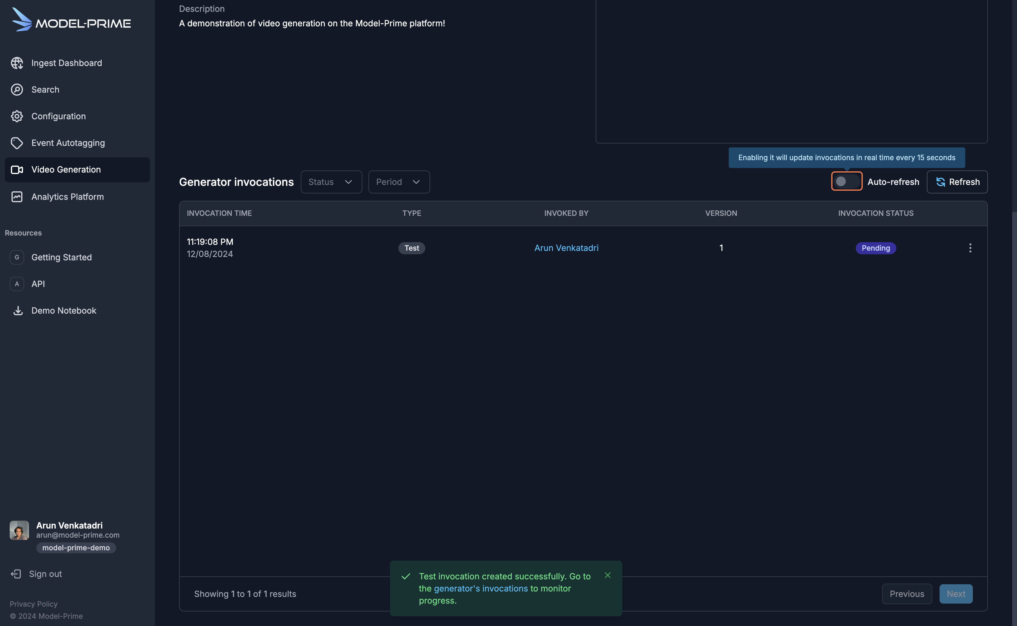Click the Model-Prime logo
This screenshot has width=1017, height=626.
(x=71, y=20)
